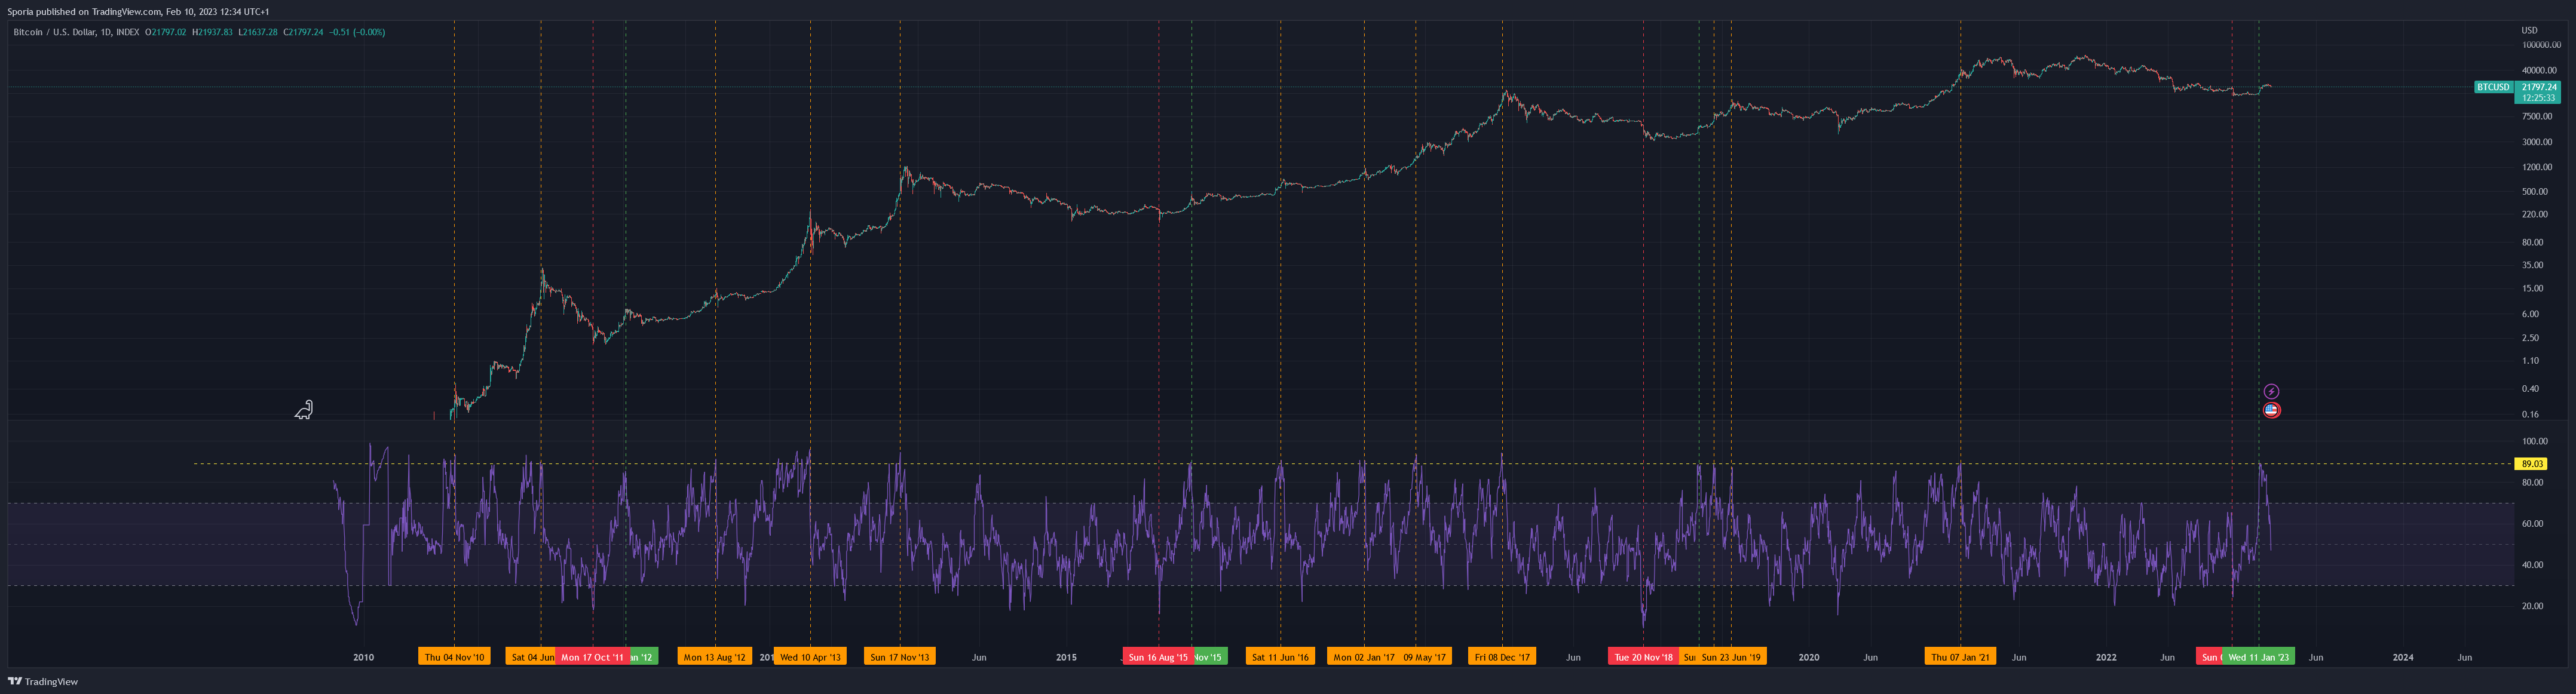Click the C21797.24 close value in legend
The width and height of the screenshot is (2576, 694).
pos(303,32)
